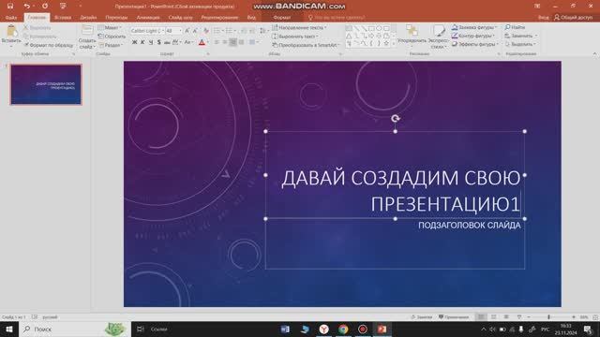Image resolution: width=600 pixels, height=337 pixels.
Task: Toggle strikethrough abc formatting
Action: click(x=167, y=42)
